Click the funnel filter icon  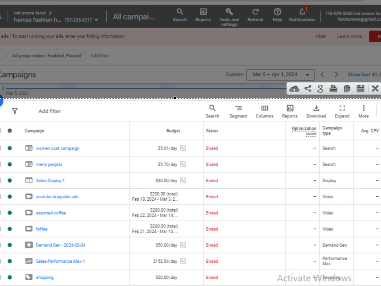pyautogui.click(x=15, y=111)
